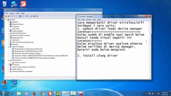Click the volume speaker icon in system tray
The height and width of the screenshot is (96, 171).
(x=158, y=94)
